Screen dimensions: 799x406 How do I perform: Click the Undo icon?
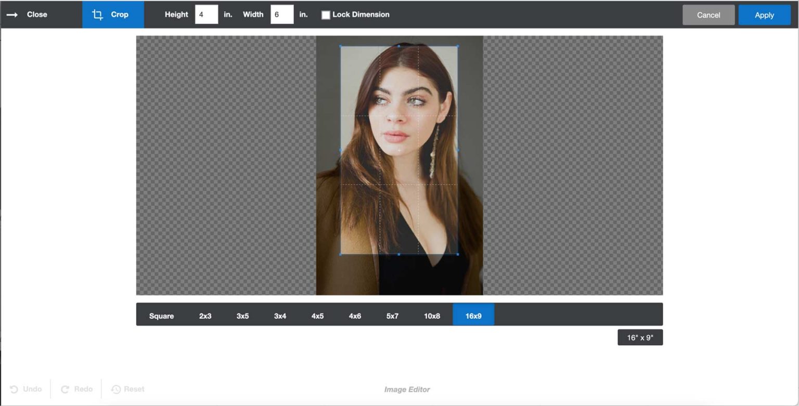[x=15, y=389]
